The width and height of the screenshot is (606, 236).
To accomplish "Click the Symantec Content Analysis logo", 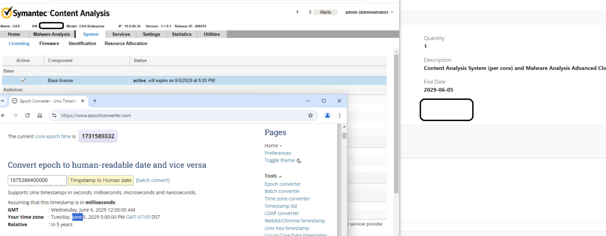I will [55, 13].
